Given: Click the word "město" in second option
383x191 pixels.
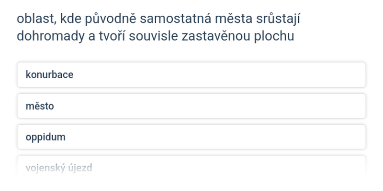Looking at the screenshot, I should (x=40, y=106).
